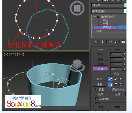Select NGon in the modifier stack
132x113 pixels.
[99, 31]
